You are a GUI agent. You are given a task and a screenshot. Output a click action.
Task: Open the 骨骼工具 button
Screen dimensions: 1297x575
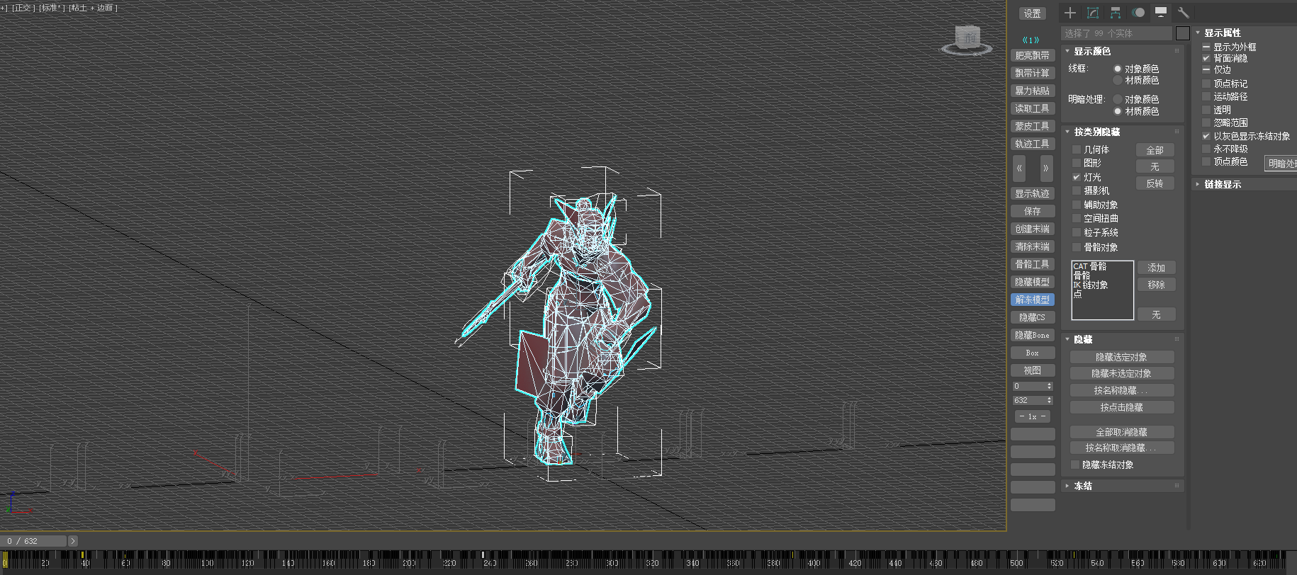click(x=1033, y=264)
